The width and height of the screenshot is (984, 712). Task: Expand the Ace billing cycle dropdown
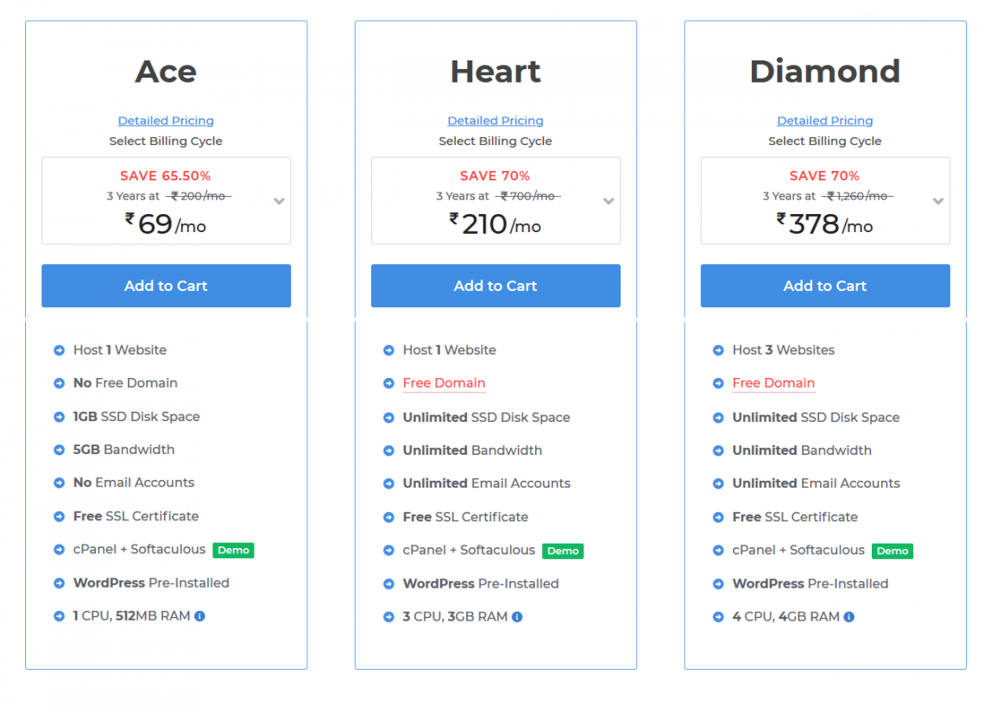(x=280, y=201)
